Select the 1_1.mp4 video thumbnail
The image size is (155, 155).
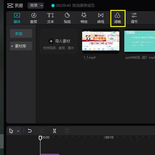click(101, 41)
